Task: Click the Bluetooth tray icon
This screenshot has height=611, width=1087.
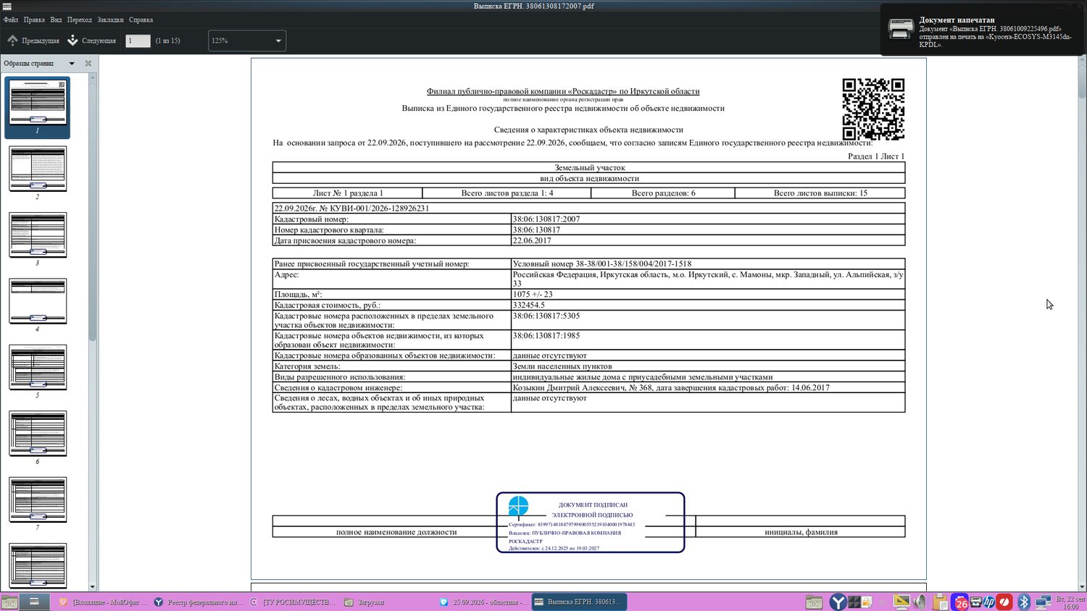Action: coord(1024,602)
